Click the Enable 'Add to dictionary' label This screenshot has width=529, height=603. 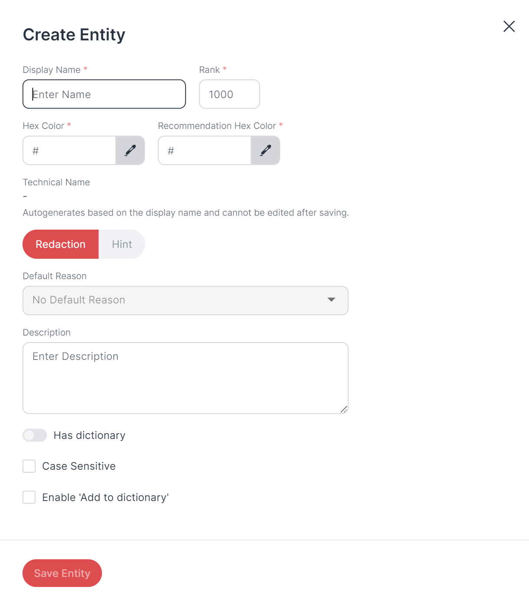pos(105,498)
